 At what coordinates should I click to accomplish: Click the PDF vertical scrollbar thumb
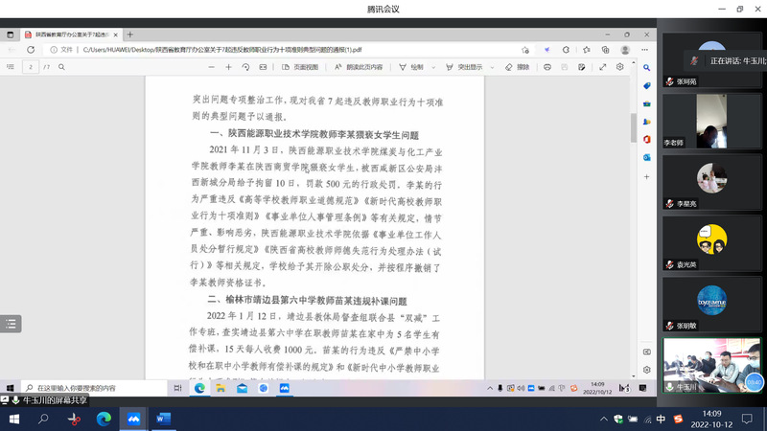[634, 127]
